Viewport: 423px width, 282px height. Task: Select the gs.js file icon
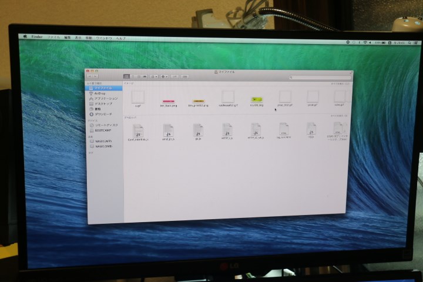(198, 130)
